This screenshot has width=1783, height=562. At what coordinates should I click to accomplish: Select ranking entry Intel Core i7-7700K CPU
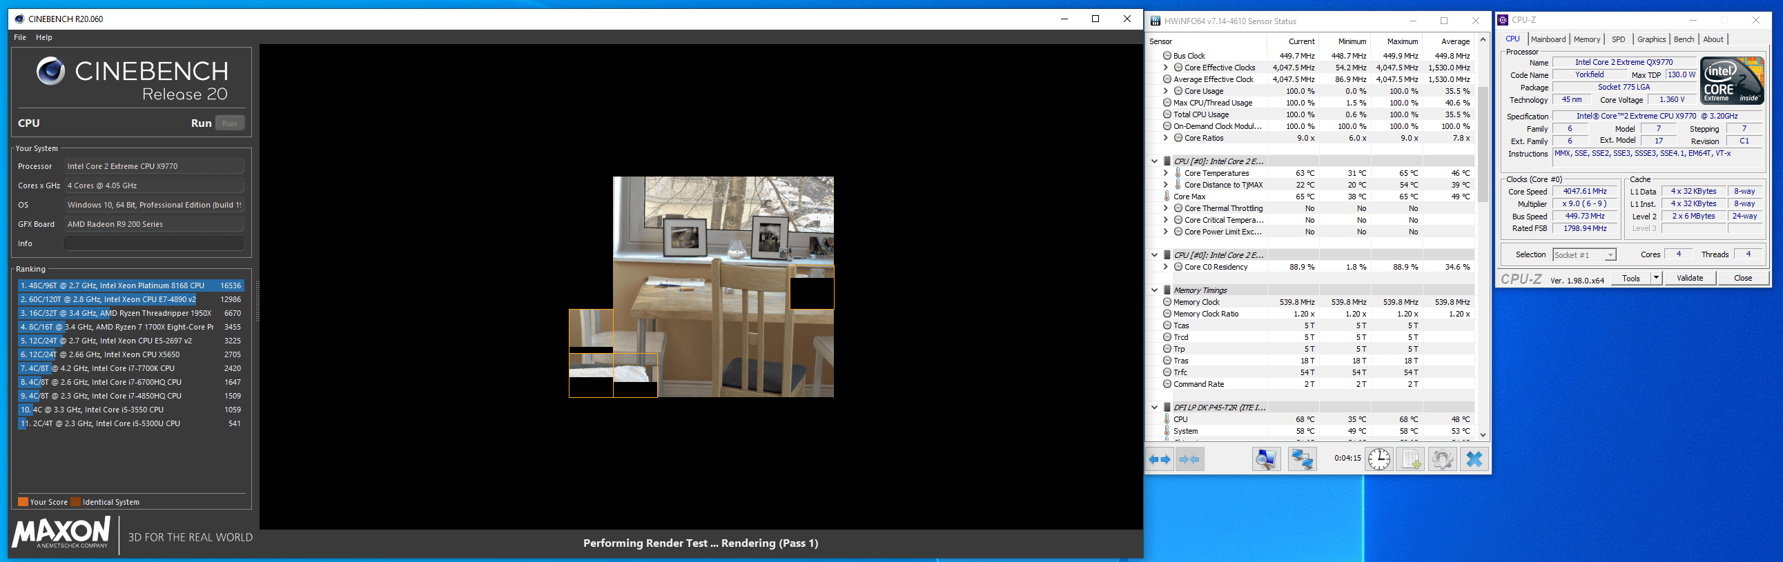(x=131, y=368)
